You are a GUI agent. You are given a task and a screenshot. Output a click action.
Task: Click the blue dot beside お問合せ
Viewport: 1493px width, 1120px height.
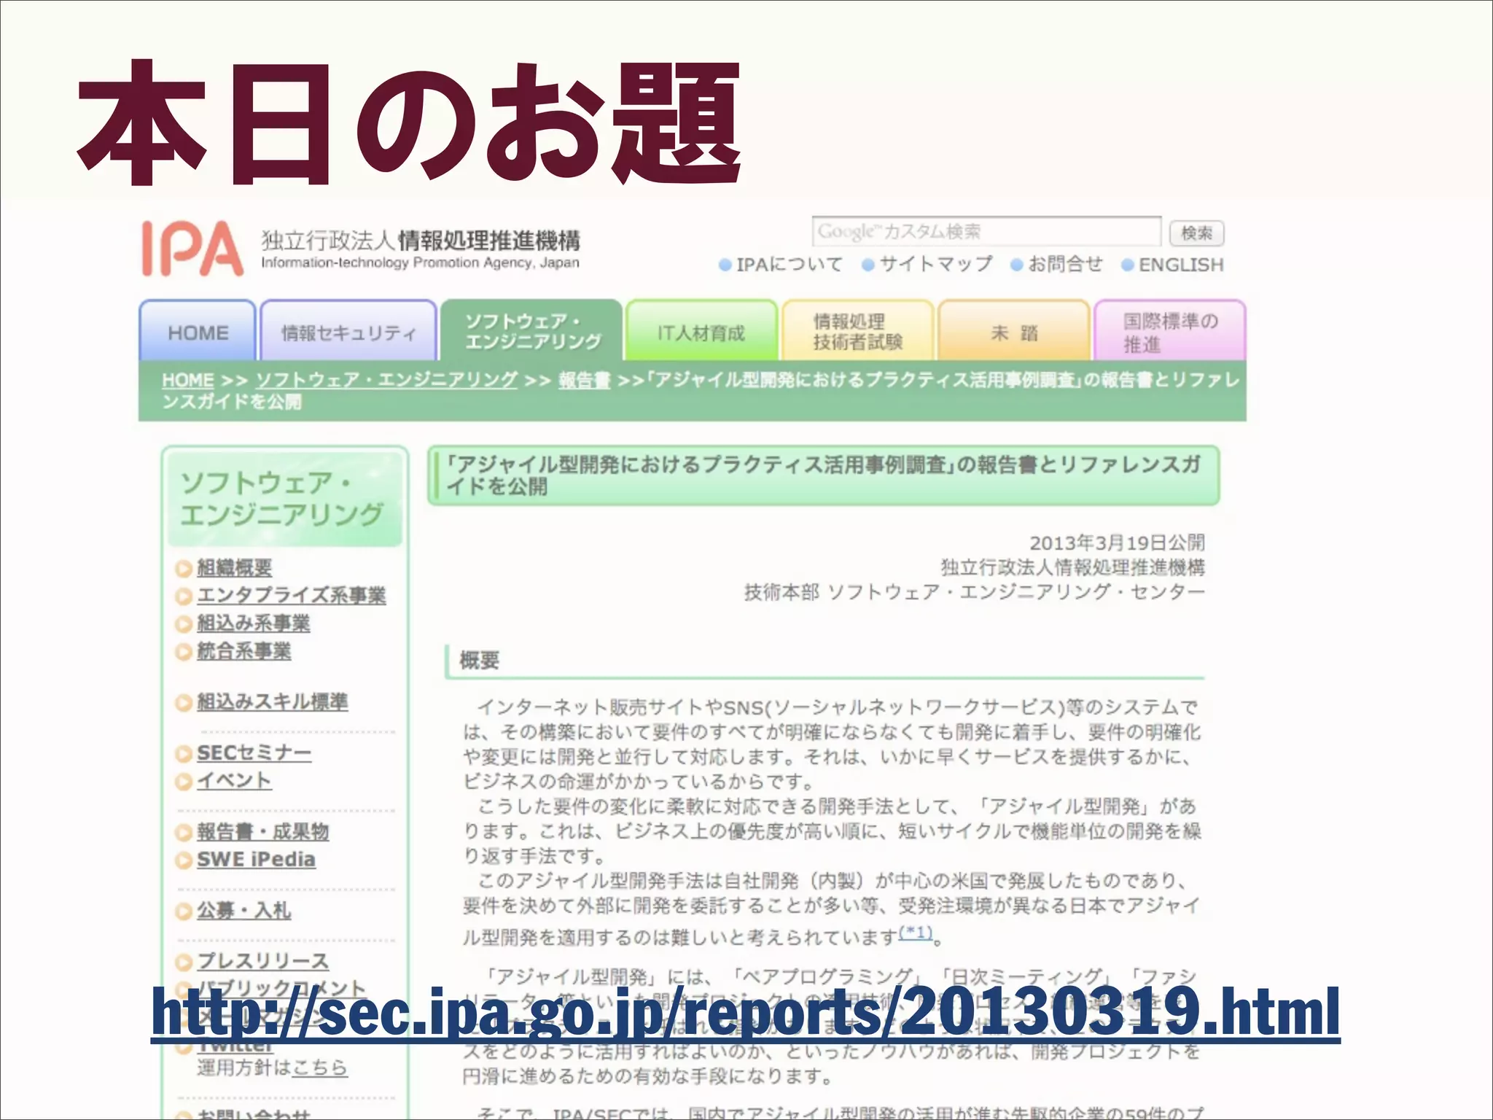pyautogui.click(x=1016, y=265)
